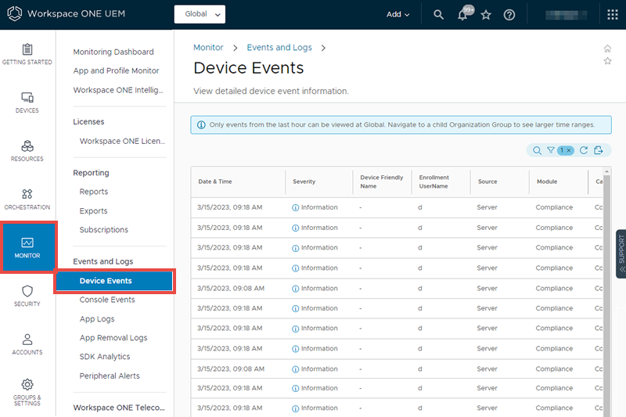Viewport: 626px width, 417px height.
Task: Open the Accounts section
Action: pyautogui.click(x=27, y=344)
